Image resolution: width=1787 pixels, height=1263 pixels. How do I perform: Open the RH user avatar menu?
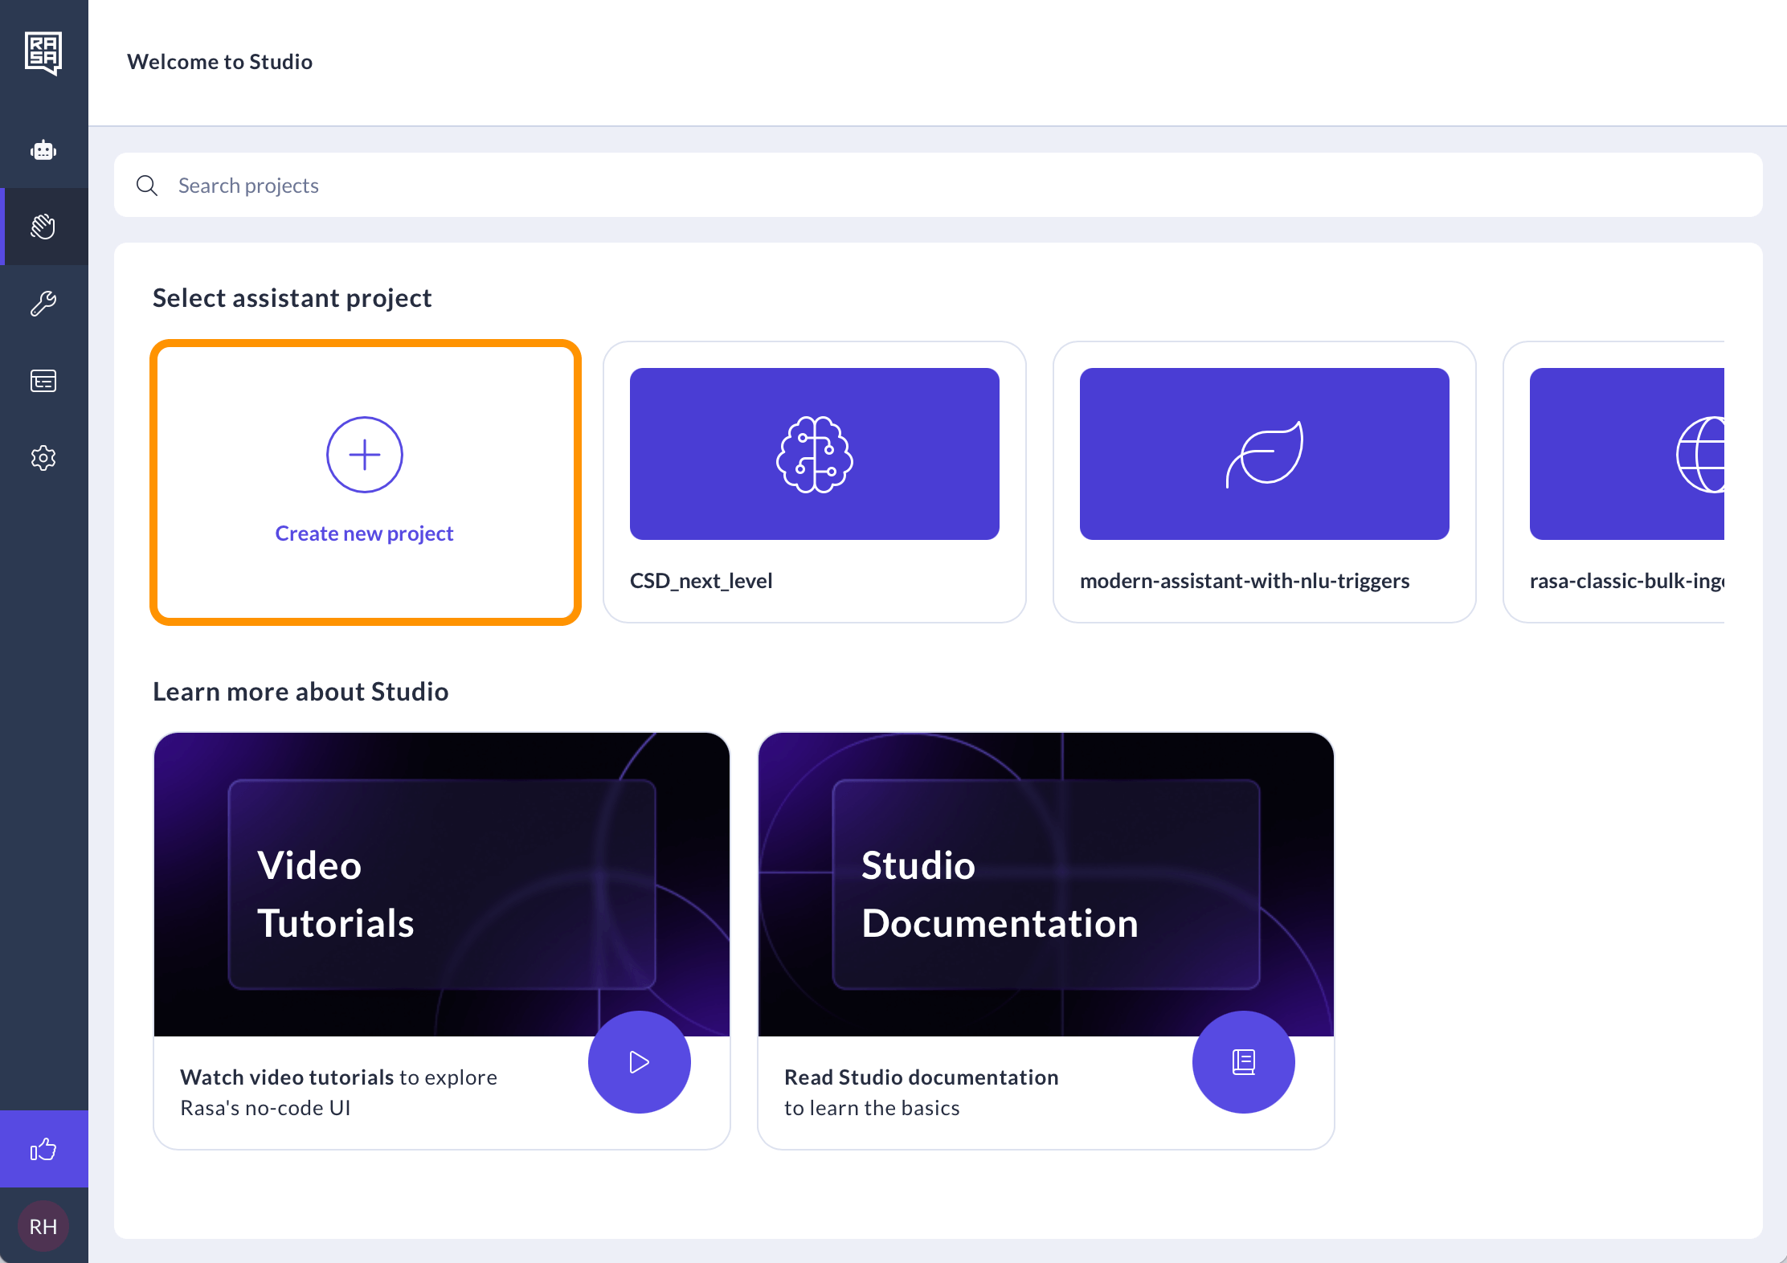[x=43, y=1226]
